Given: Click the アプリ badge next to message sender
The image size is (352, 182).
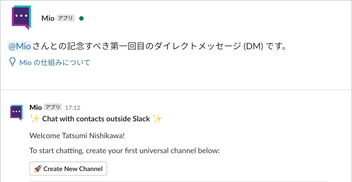Looking at the screenshot, I should (53, 107).
